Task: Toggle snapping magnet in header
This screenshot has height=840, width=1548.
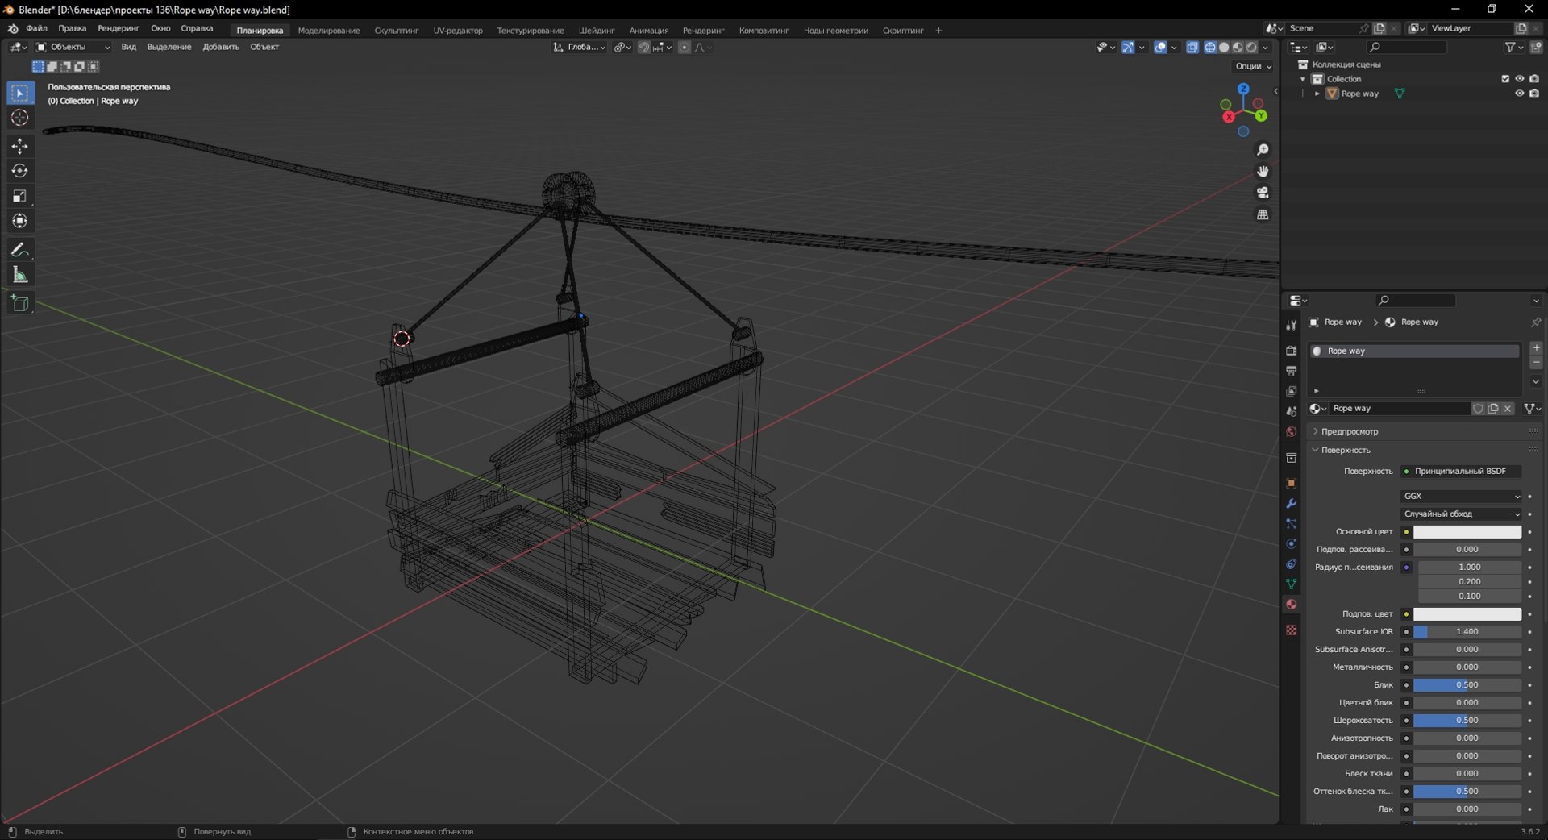Action: [643, 48]
